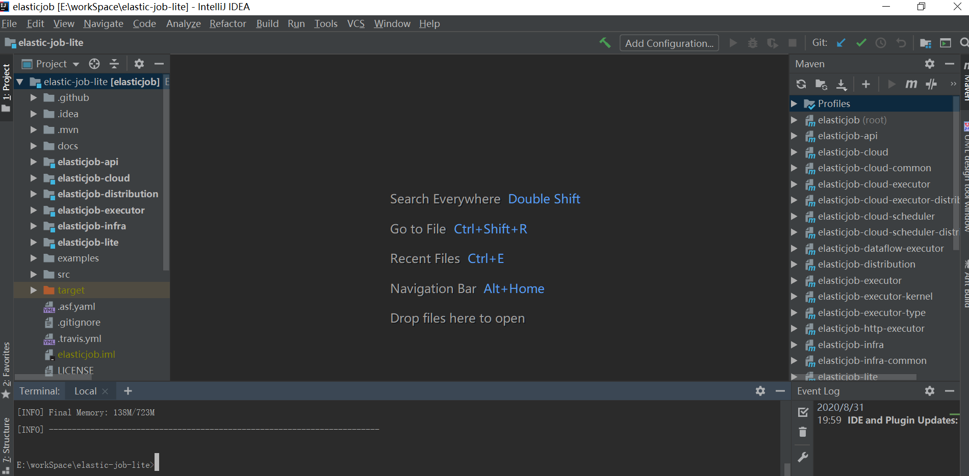Hide the Project panel with minus icon
969x476 pixels.
point(159,64)
